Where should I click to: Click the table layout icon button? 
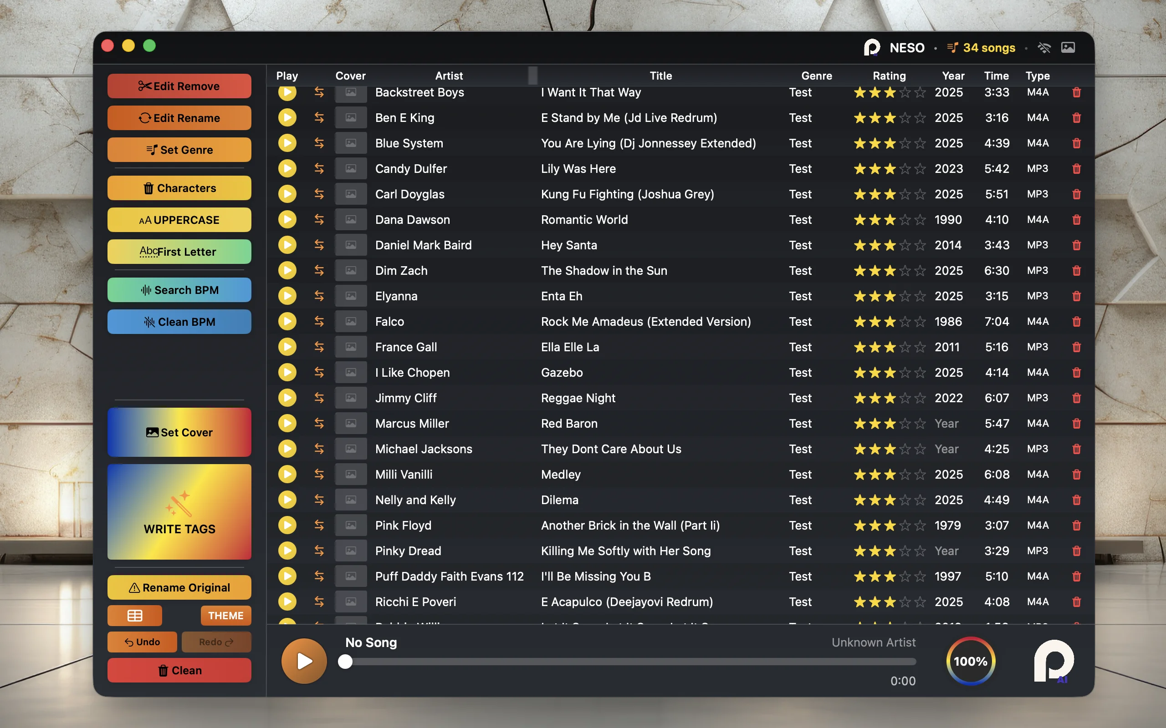coord(134,615)
